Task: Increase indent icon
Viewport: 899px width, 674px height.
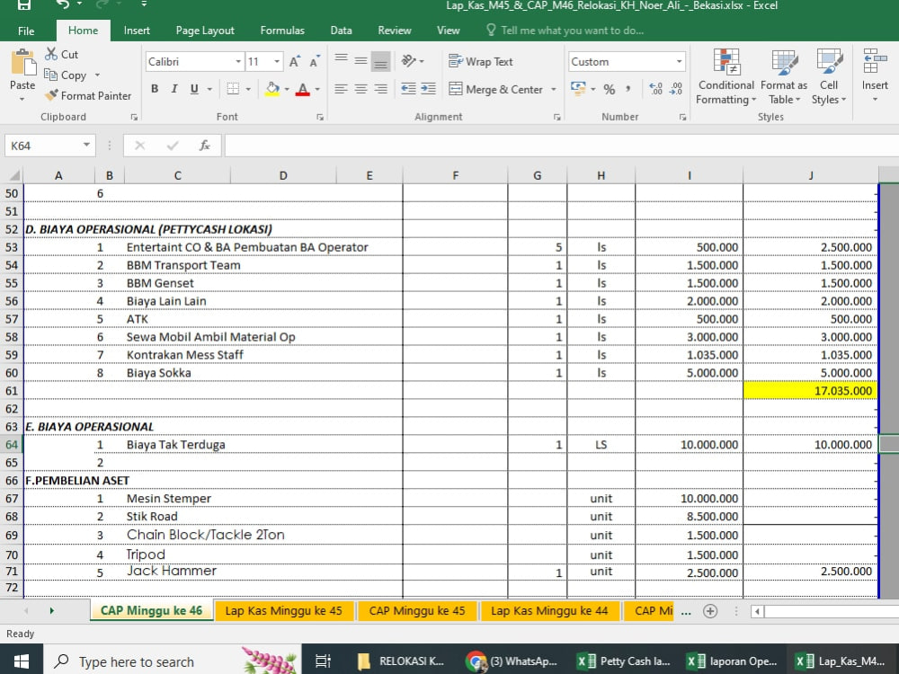Action: click(x=428, y=89)
